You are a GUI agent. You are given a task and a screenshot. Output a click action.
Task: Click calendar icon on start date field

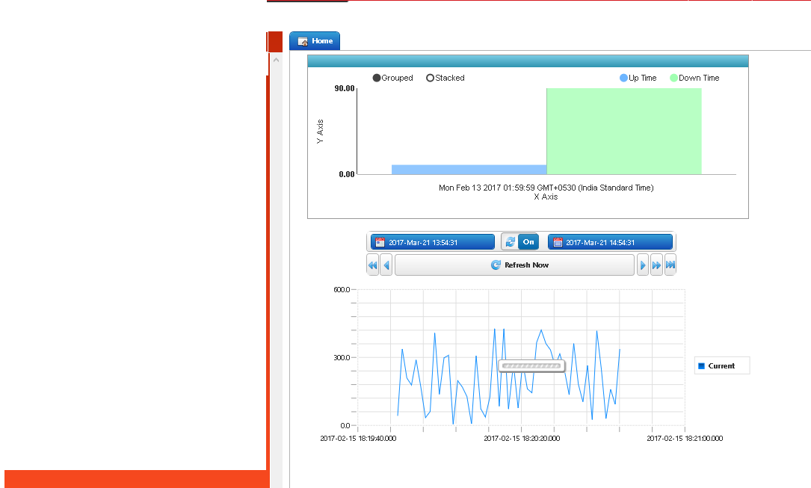pyautogui.click(x=380, y=242)
